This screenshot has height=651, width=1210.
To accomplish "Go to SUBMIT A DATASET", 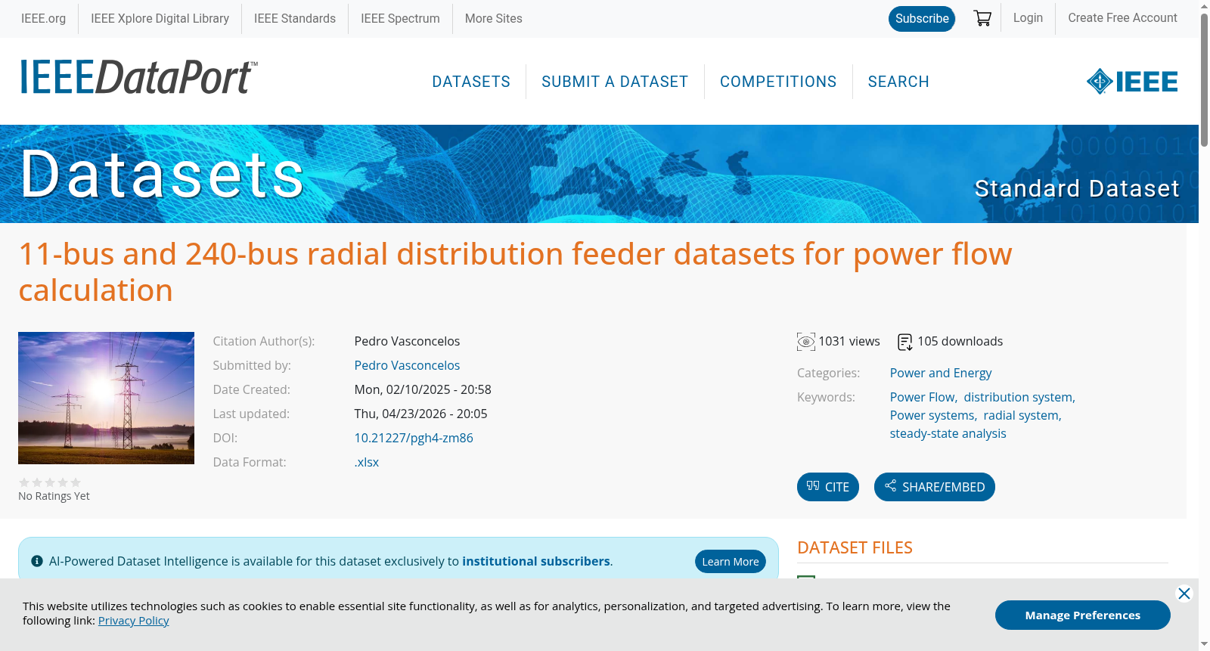I will coord(615,82).
